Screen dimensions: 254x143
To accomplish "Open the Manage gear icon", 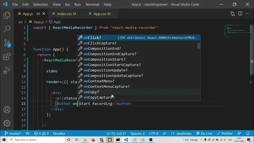I will pyautogui.click(x=7, y=123).
